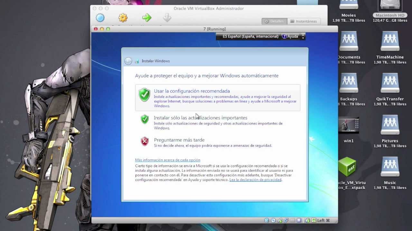Click the VM display capture status icon
Viewport: 412px width, 231px height.
(299, 220)
